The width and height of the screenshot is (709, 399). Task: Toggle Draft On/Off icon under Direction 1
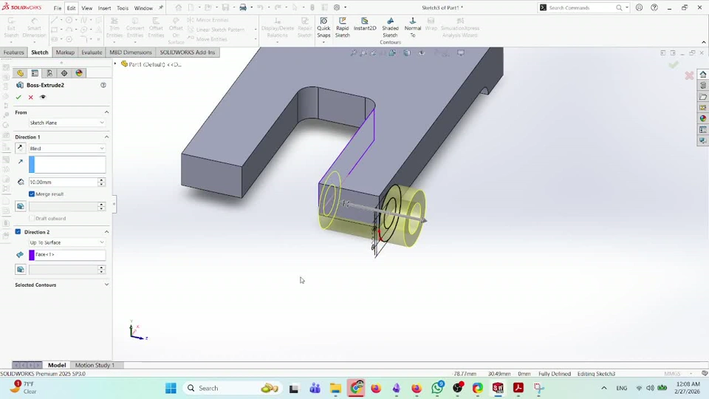21,206
